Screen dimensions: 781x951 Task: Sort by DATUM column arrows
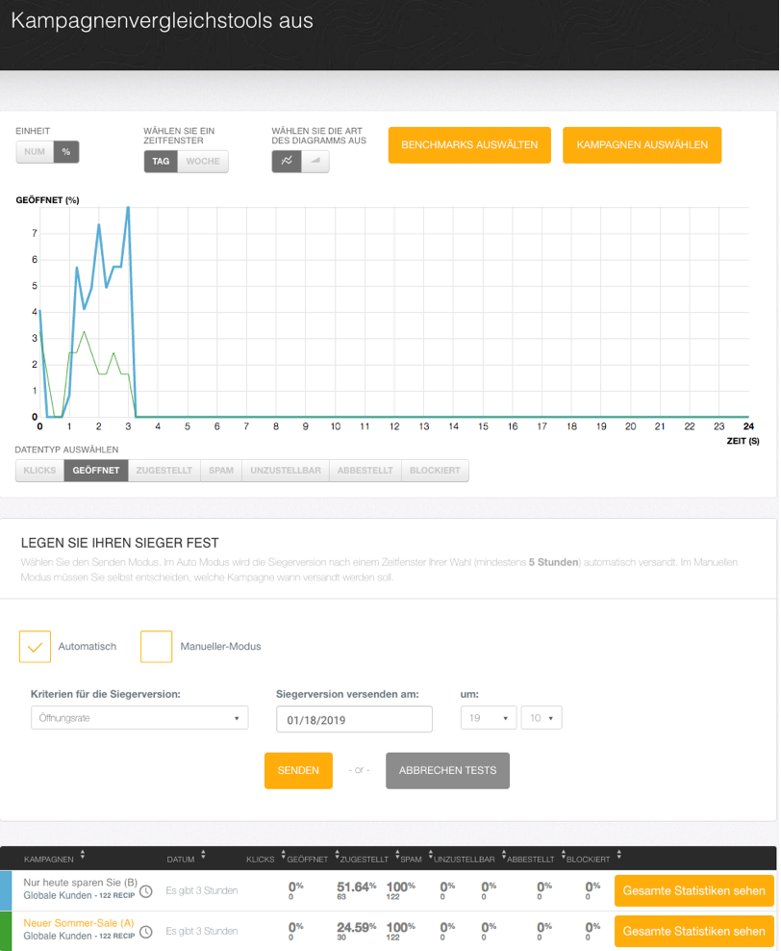[x=203, y=855]
